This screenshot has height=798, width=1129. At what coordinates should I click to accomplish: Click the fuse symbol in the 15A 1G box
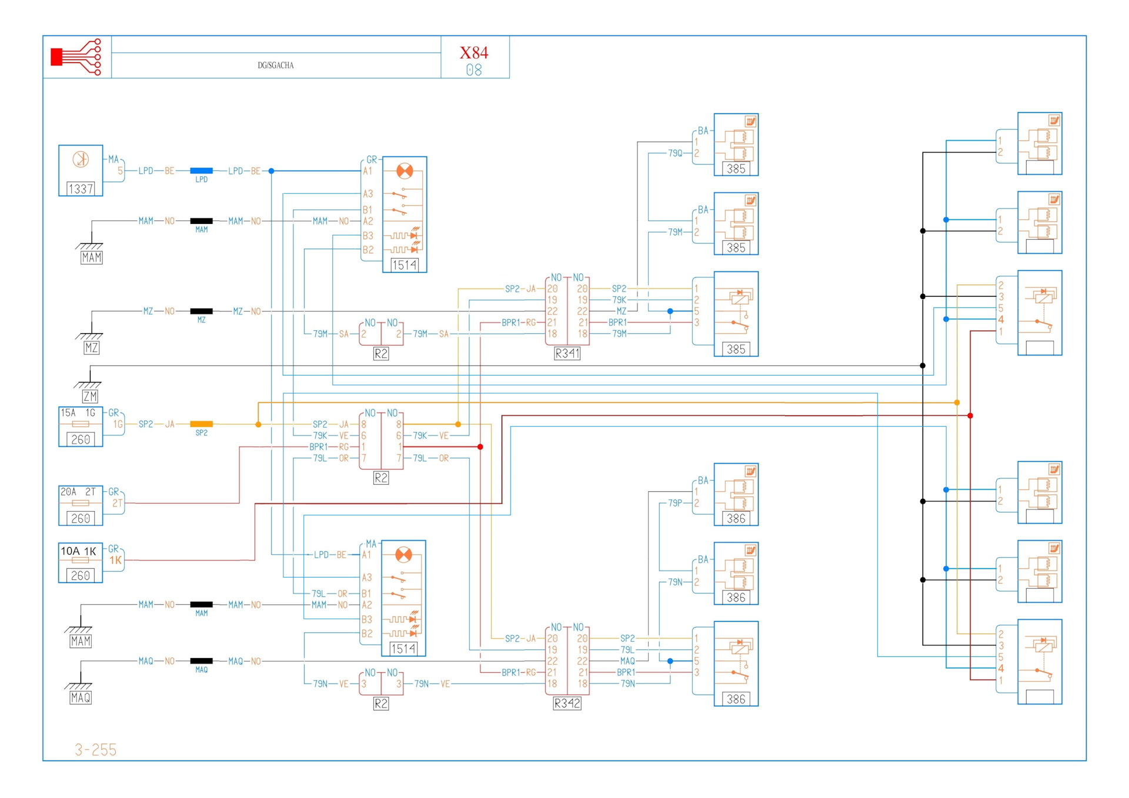pyautogui.click(x=80, y=424)
